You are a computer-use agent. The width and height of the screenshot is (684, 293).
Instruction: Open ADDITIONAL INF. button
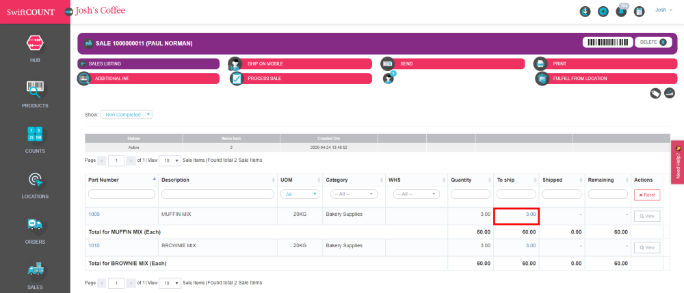pyautogui.click(x=148, y=79)
